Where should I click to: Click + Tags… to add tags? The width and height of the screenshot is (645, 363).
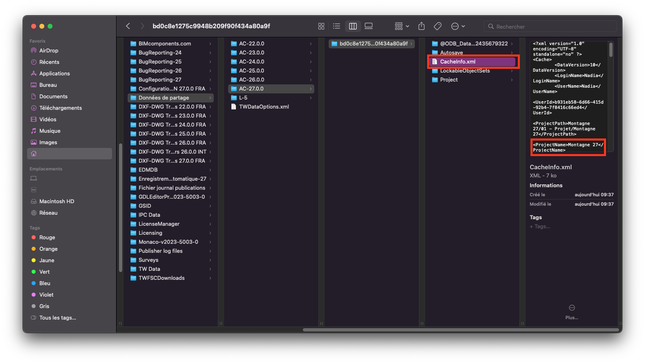tap(540, 226)
